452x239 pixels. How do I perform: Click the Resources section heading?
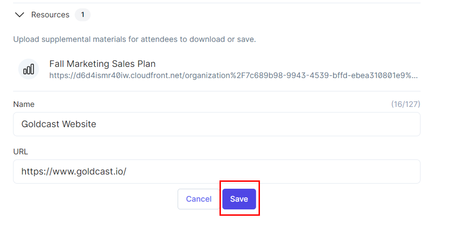coord(50,15)
